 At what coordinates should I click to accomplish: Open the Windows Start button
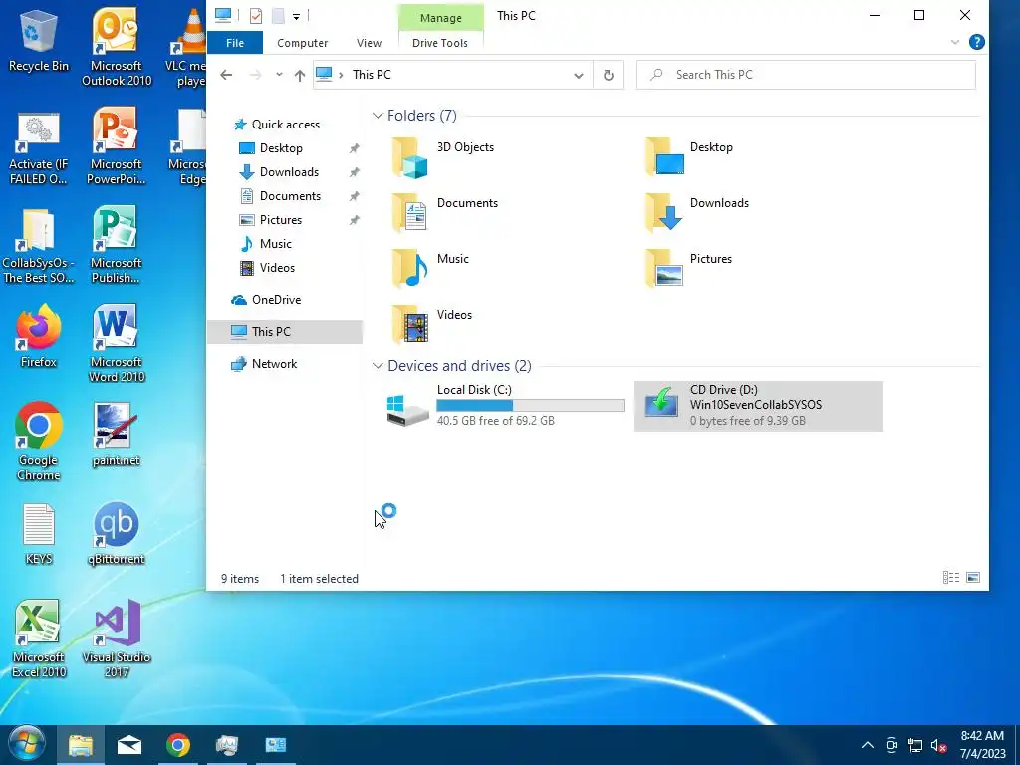27,745
